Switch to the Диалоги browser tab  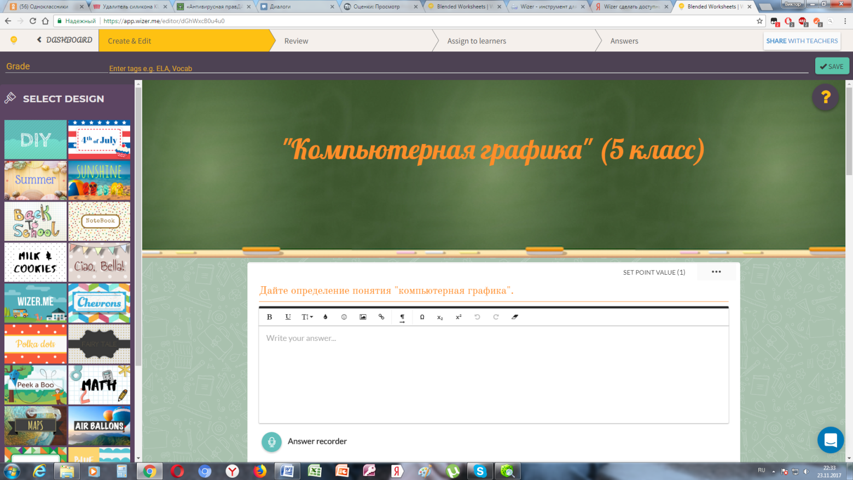point(296,7)
